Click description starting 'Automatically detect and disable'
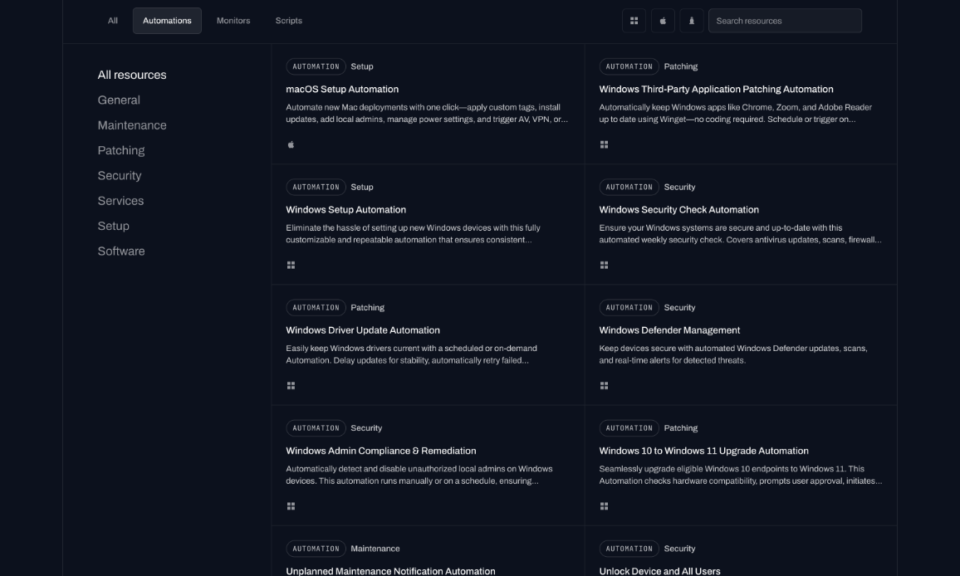 [x=419, y=475]
